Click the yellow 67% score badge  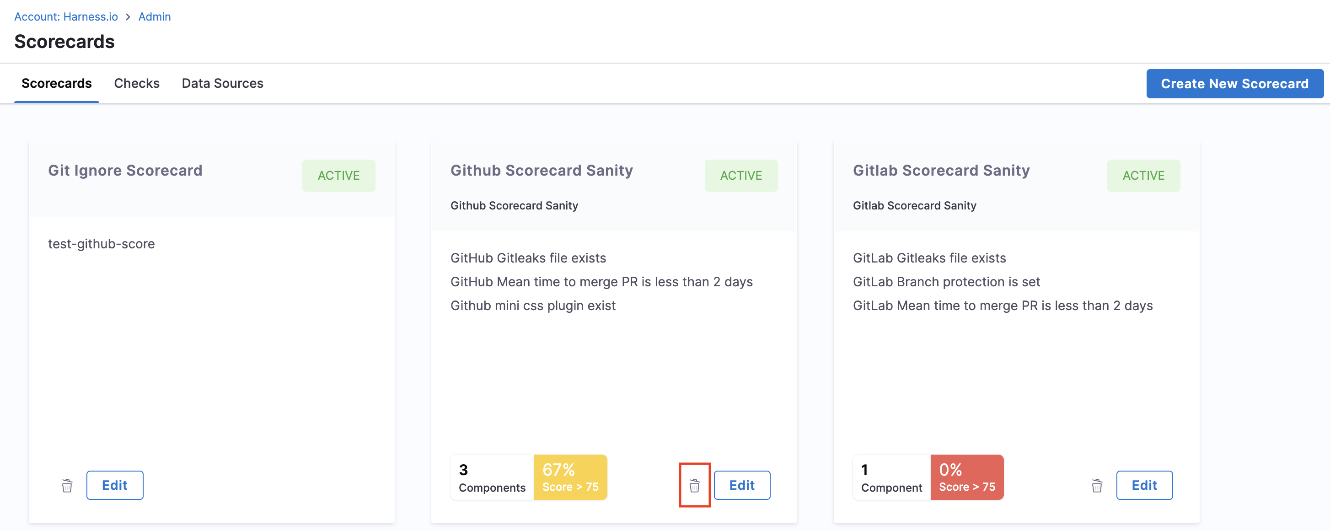pos(570,477)
